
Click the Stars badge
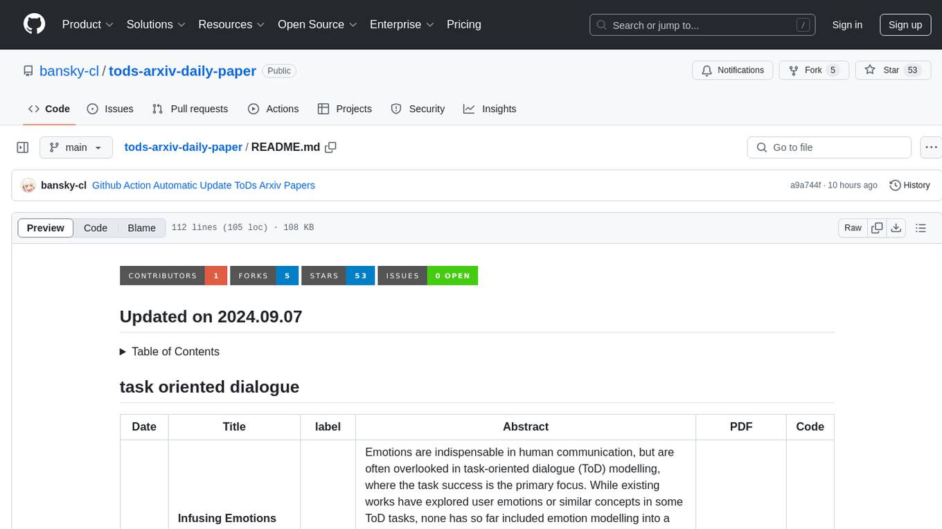point(338,276)
